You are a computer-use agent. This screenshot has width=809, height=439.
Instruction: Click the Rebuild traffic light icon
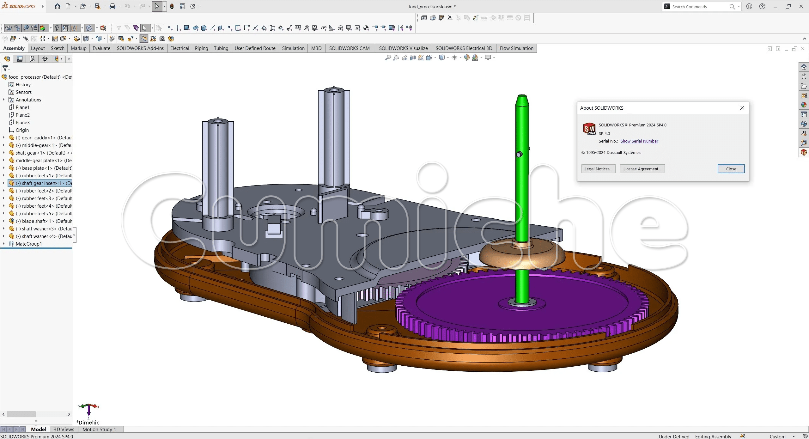point(172,6)
